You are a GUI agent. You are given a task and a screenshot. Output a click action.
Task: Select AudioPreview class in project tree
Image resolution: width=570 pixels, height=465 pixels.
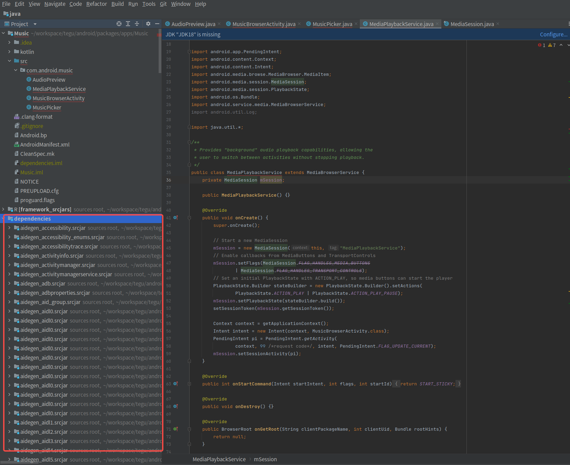[49, 80]
